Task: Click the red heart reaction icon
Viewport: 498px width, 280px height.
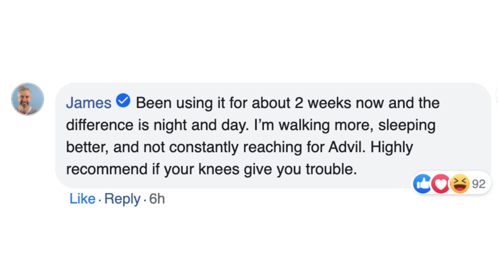Action: click(x=441, y=184)
